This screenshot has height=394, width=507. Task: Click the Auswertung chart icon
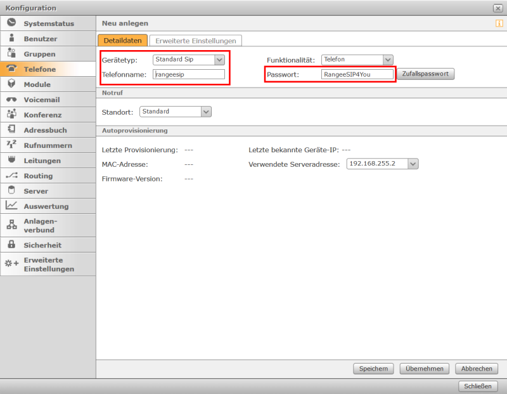click(11, 206)
